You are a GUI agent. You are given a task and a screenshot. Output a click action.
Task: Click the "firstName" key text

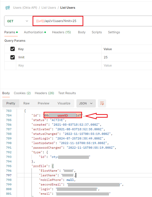tap(49, 171)
